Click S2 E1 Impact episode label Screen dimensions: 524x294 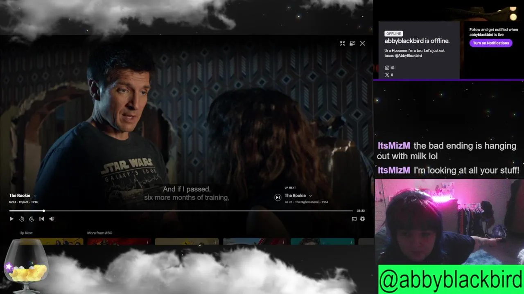23,202
